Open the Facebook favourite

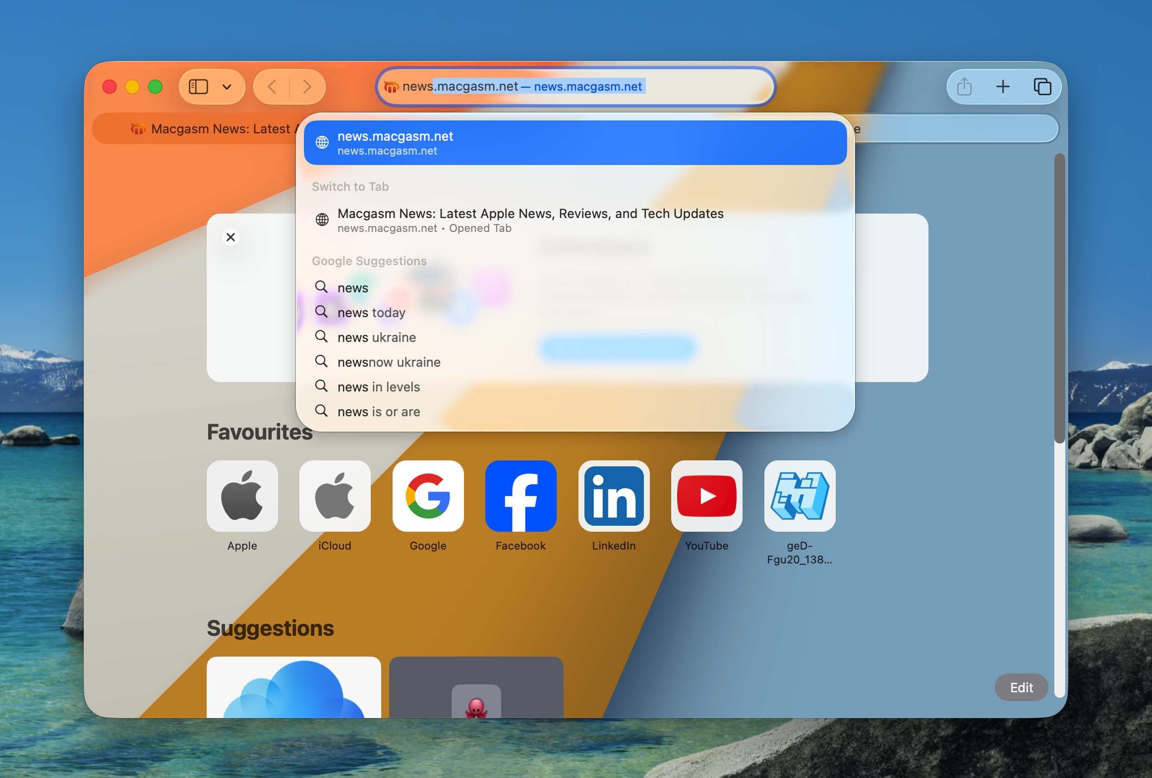(520, 496)
